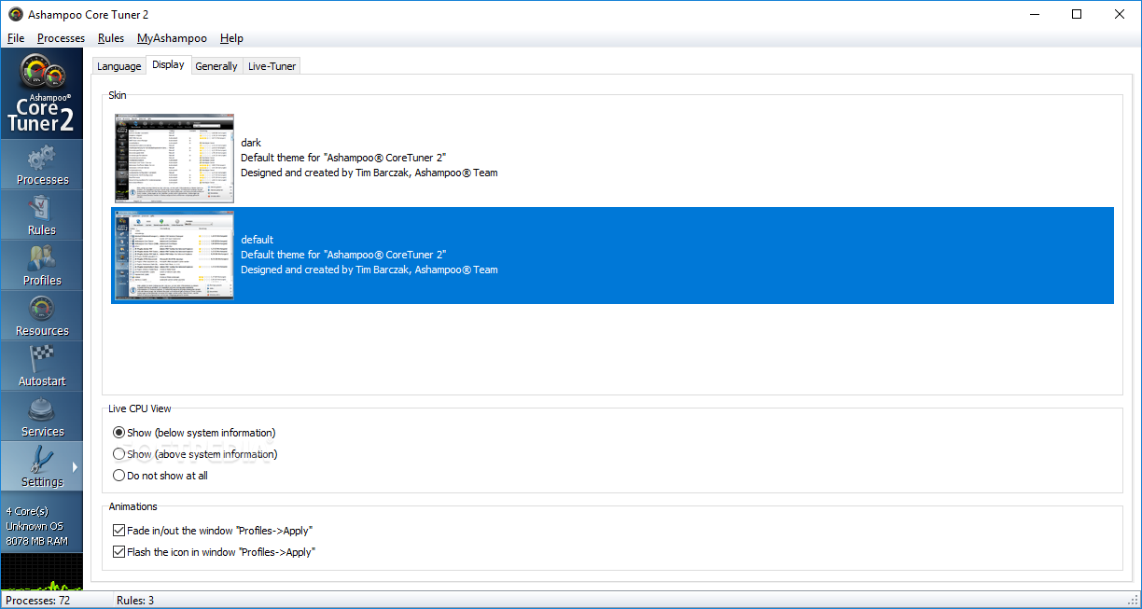Click the title bar app icon
Viewport: 1142px width, 609px height.
point(16,14)
